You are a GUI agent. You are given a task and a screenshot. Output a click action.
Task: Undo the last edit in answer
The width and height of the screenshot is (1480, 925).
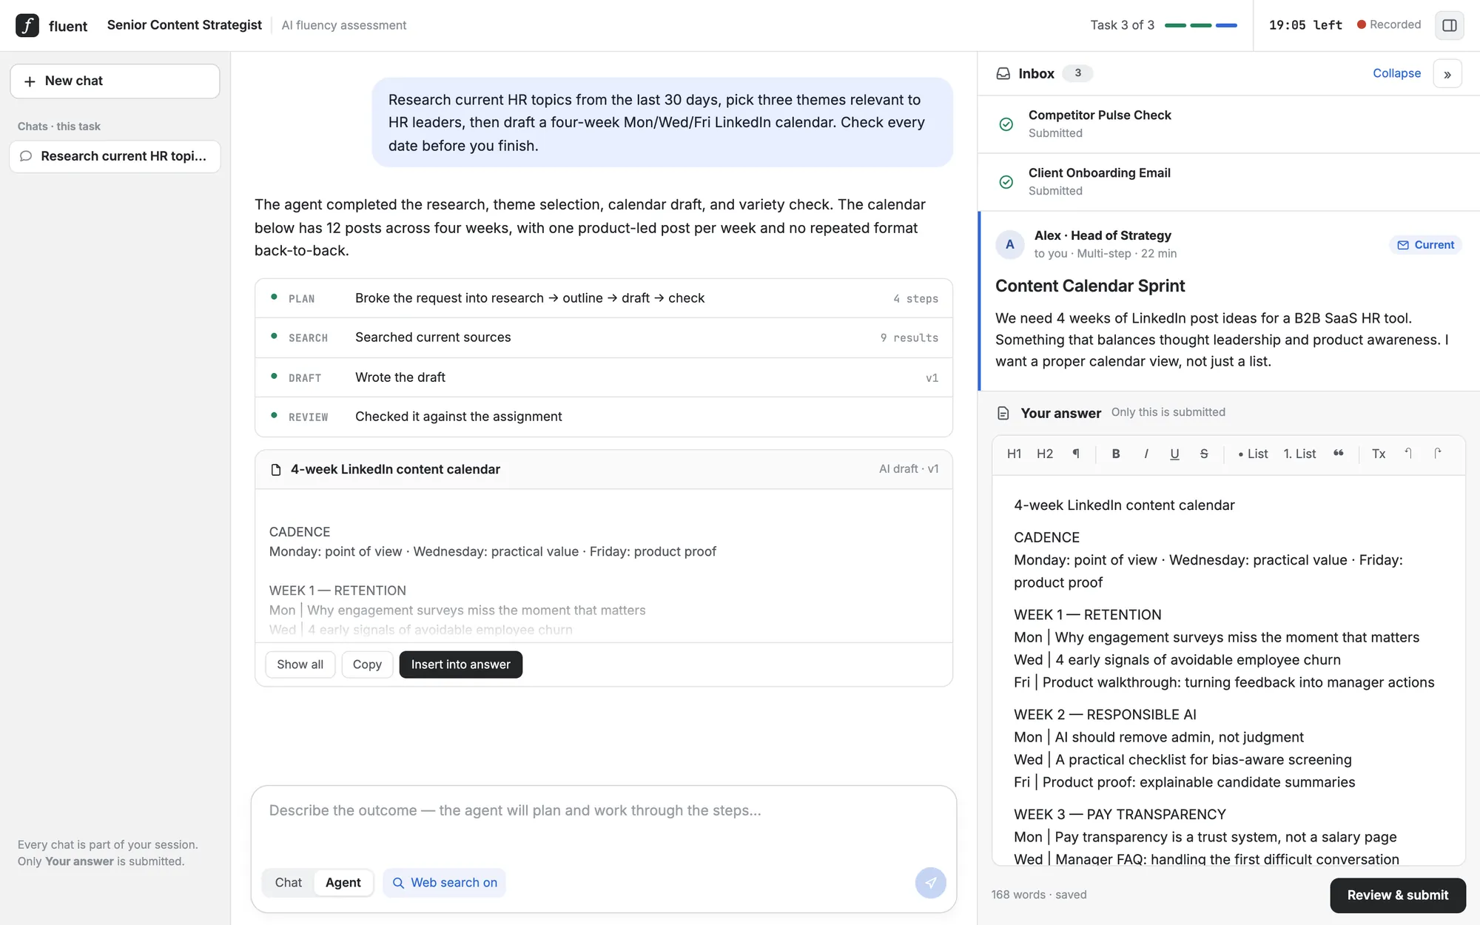(x=1408, y=454)
